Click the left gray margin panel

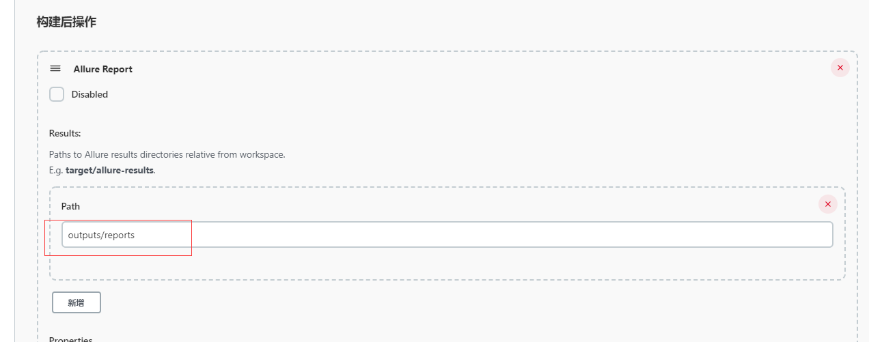[7, 171]
